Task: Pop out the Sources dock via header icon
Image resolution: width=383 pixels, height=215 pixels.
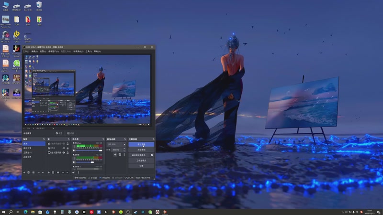Action: click(x=68, y=139)
